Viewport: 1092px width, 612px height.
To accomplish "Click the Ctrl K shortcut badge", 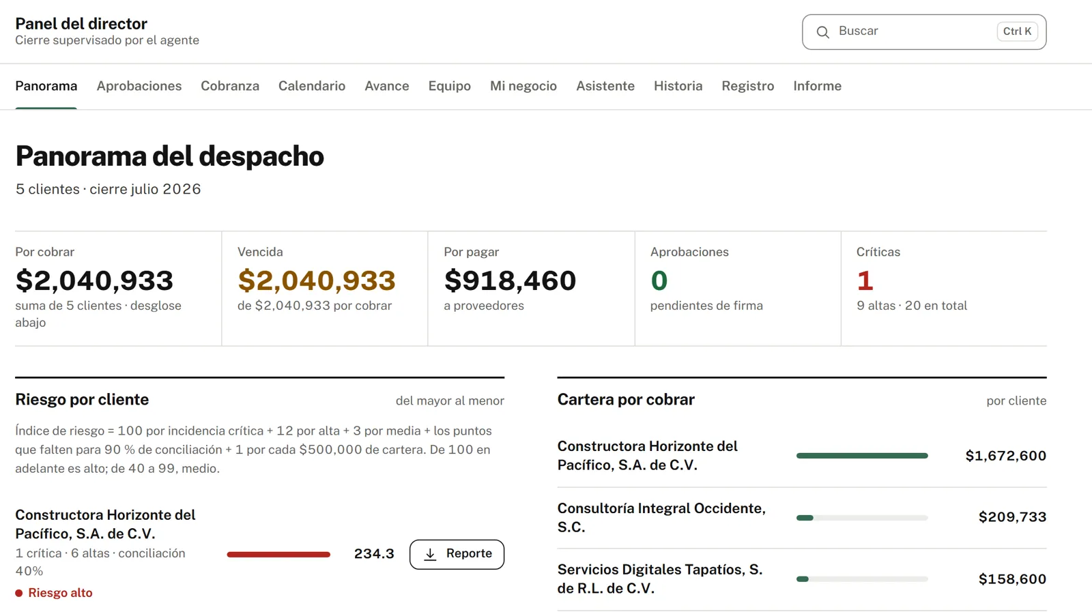I will (x=1017, y=31).
